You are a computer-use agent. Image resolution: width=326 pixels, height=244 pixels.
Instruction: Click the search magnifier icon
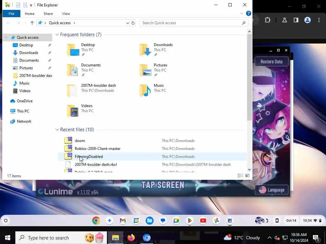244,23
